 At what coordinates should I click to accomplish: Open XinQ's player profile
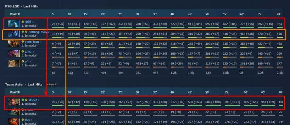28,52
